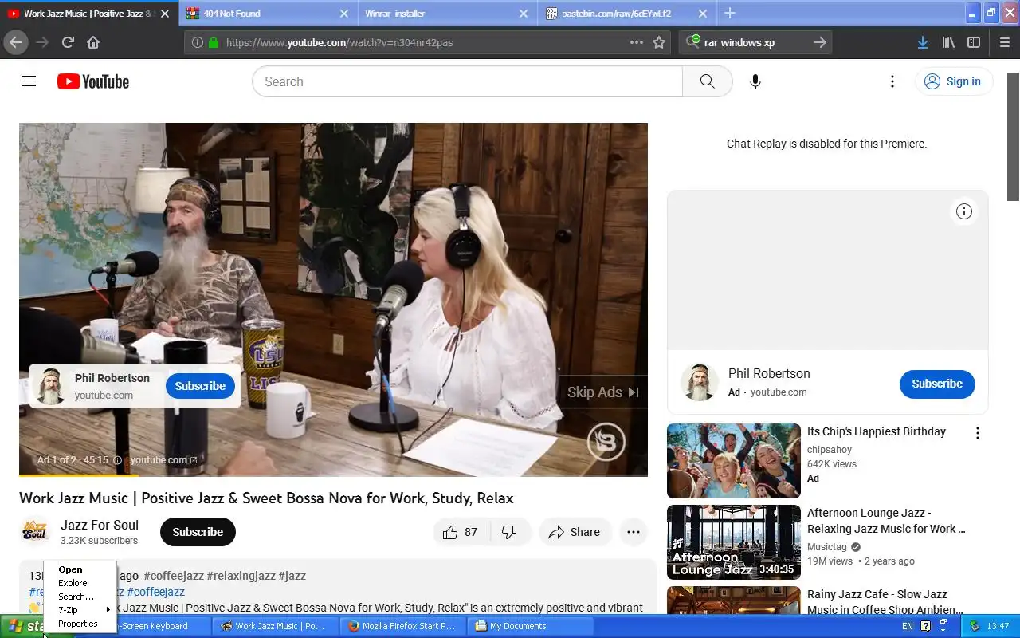Bookmark this page with star icon

tap(659, 42)
